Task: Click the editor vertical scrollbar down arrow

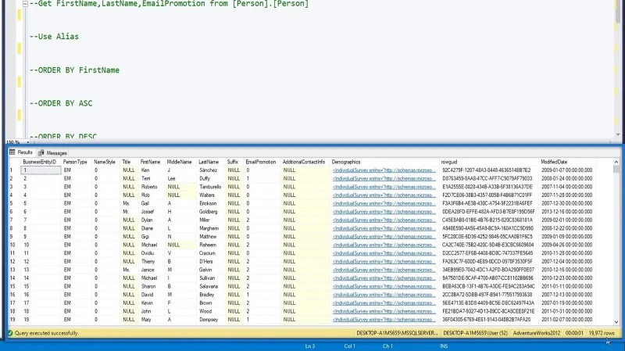Action: (618, 134)
